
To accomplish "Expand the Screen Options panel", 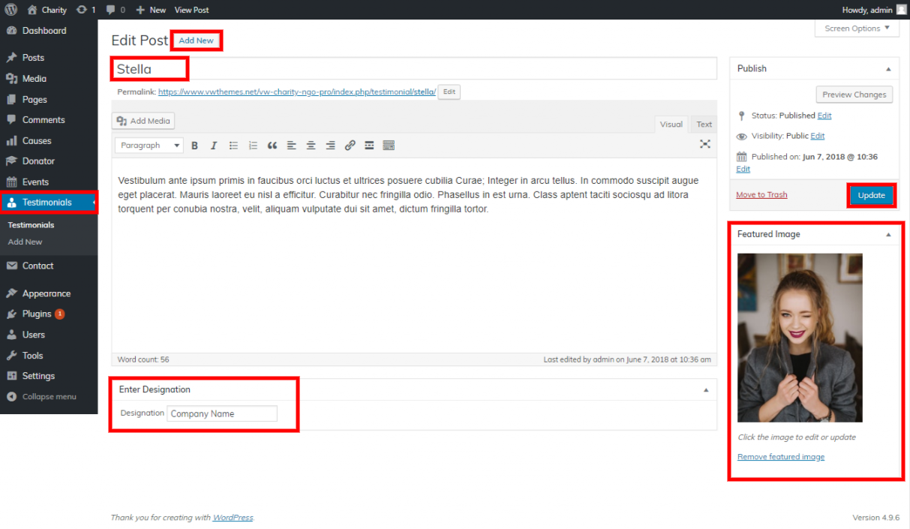I will click(x=856, y=29).
